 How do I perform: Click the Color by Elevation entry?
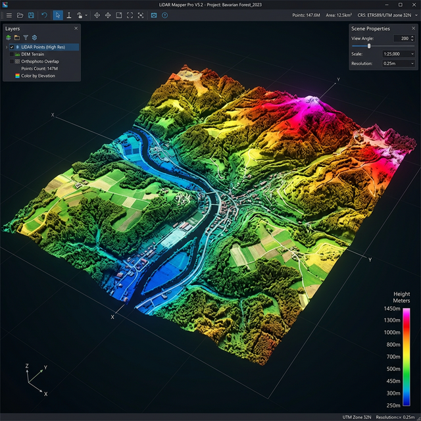(37, 76)
